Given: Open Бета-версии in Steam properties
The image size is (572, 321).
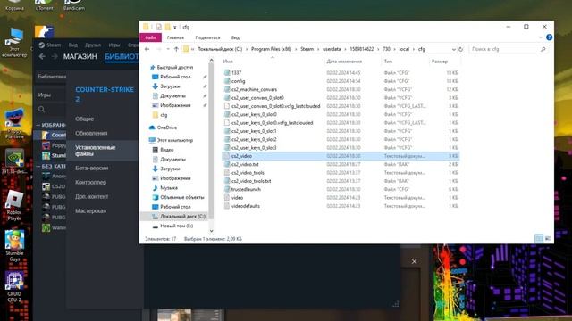Looking at the screenshot, I should (x=91, y=169).
